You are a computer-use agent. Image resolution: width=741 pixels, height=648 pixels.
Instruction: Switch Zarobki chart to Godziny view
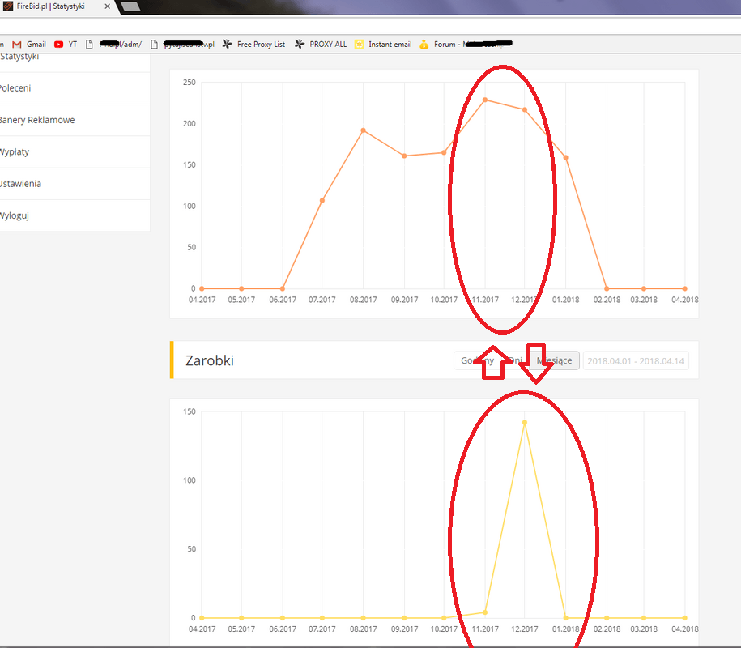tap(471, 360)
